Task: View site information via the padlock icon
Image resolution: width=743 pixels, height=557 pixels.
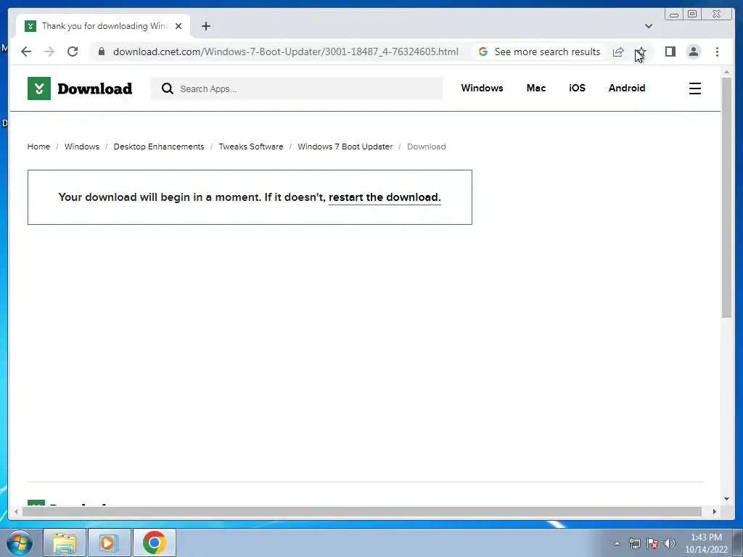Action: [x=102, y=51]
